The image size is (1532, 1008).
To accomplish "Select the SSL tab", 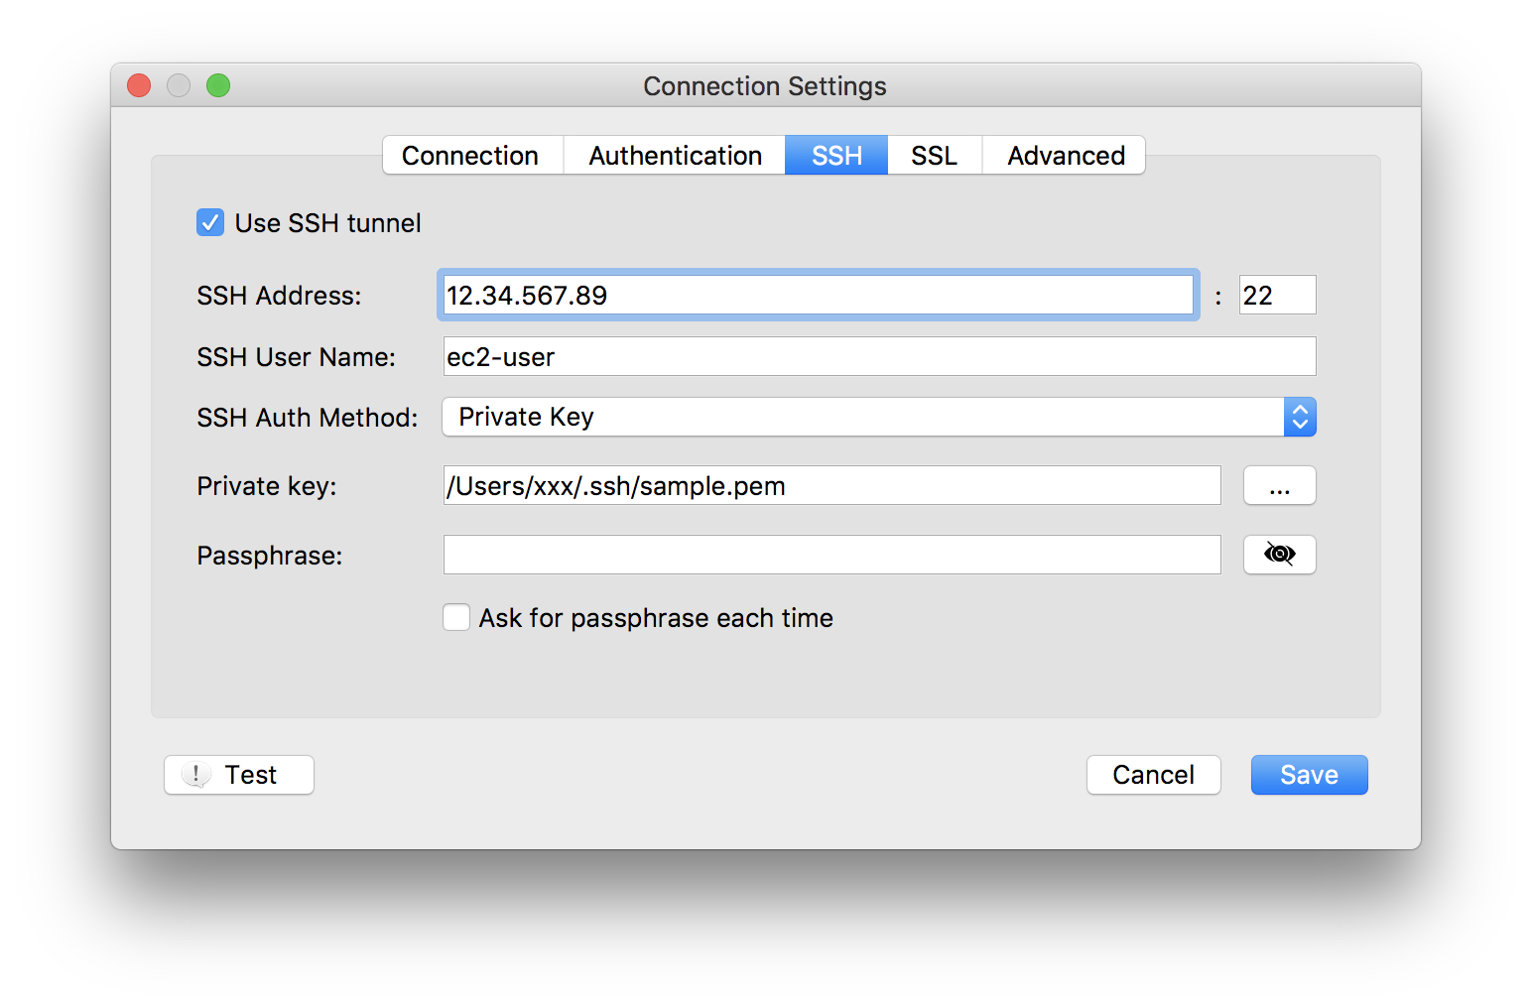I will 934,156.
